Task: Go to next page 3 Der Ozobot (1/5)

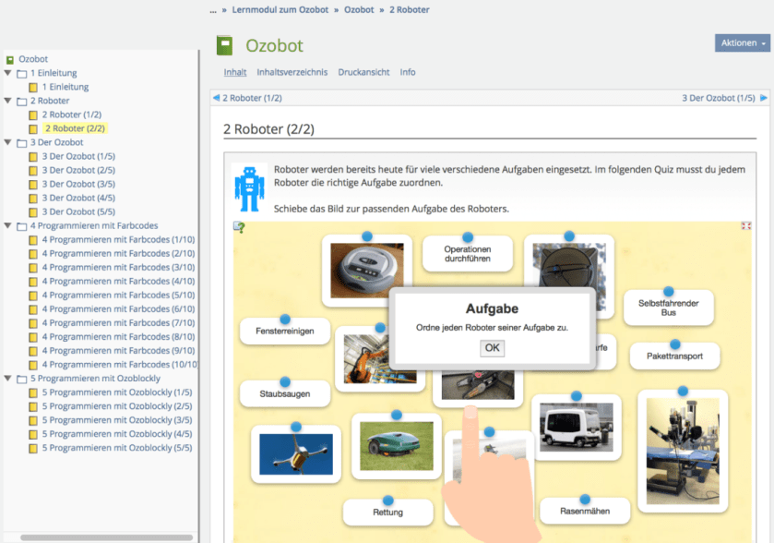Action: tap(718, 98)
